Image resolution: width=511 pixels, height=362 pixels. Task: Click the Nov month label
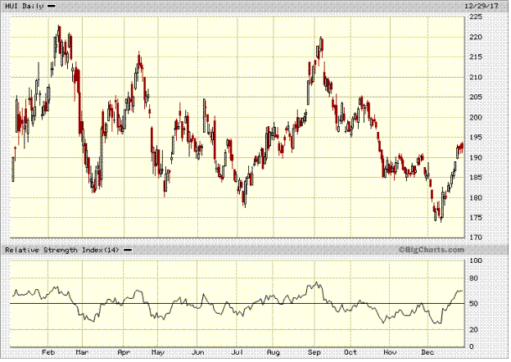click(x=390, y=352)
